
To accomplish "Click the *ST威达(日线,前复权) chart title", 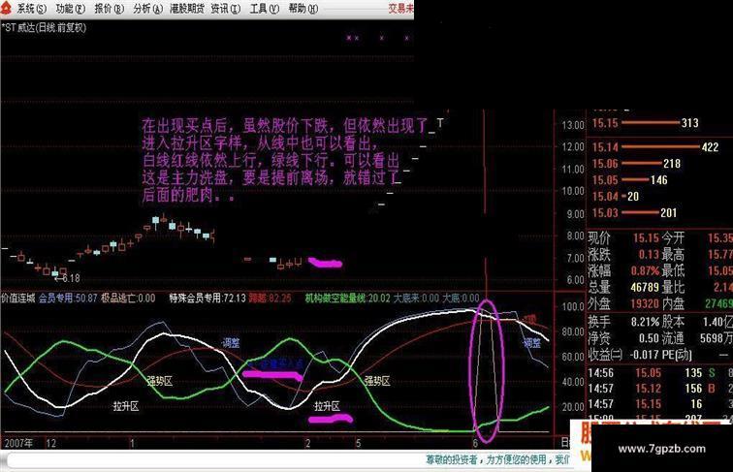I will [x=44, y=27].
